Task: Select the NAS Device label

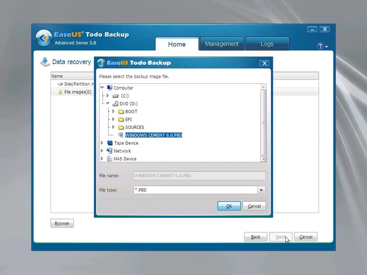Action: coord(125,159)
